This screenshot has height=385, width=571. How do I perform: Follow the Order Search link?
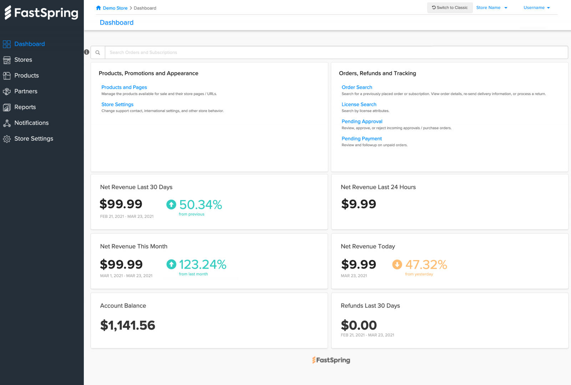point(357,87)
